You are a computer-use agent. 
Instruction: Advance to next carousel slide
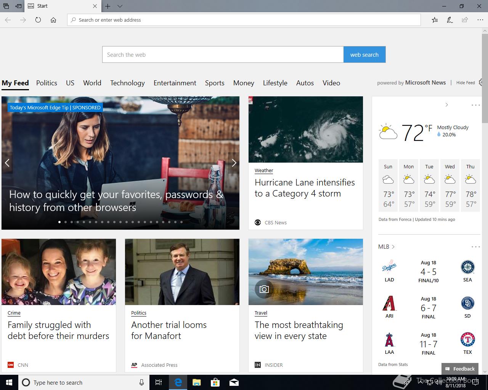pyautogui.click(x=234, y=163)
